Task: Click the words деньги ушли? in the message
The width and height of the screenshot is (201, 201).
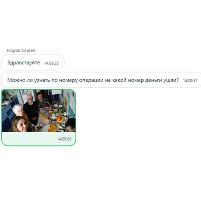Action: coord(162,80)
